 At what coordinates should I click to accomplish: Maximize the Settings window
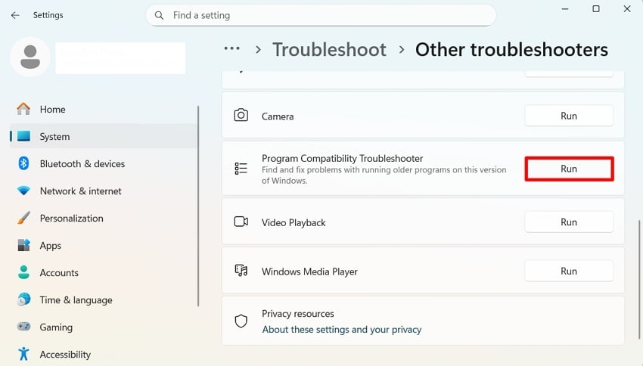pos(596,8)
